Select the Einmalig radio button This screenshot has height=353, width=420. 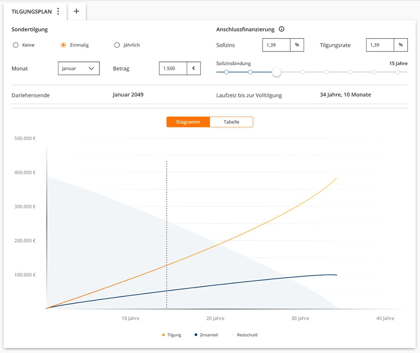[x=63, y=45]
